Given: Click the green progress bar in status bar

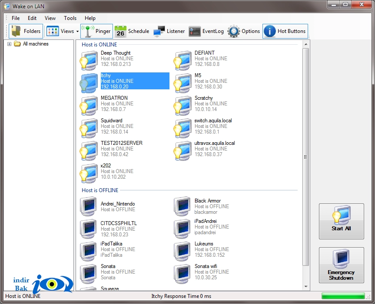Looking at the screenshot, I should pos(343,296).
